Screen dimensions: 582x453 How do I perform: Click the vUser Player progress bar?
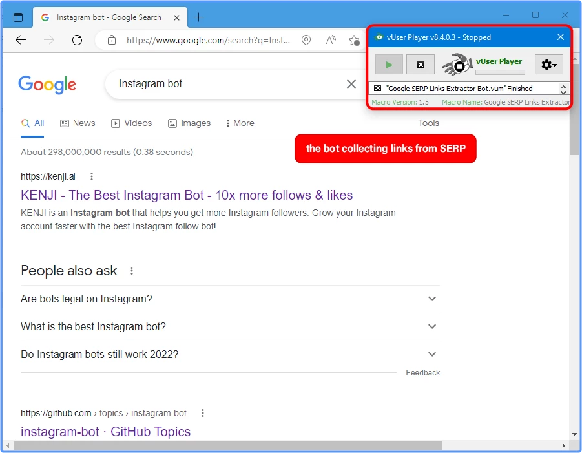pos(500,72)
